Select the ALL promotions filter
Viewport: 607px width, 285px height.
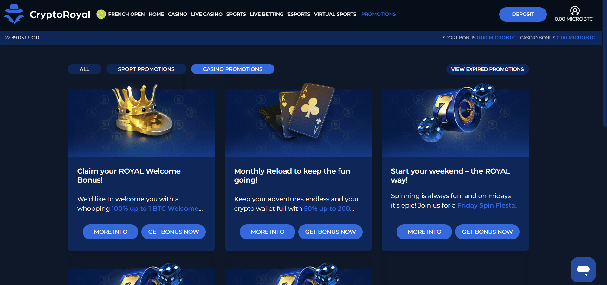click(x=84, y=69)
